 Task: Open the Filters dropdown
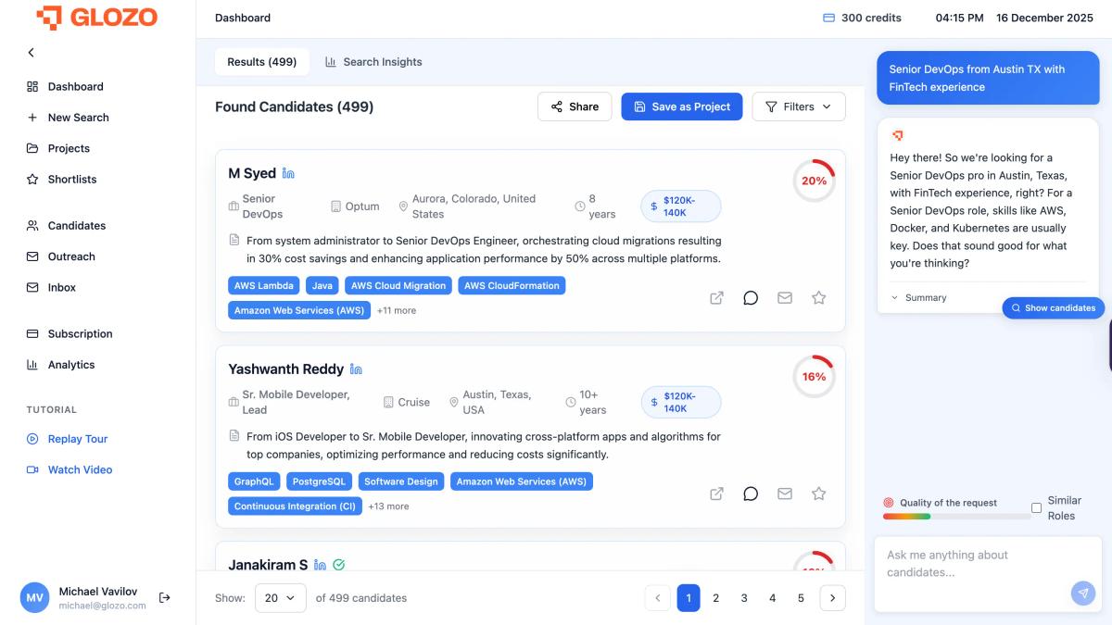click(798, 106)
